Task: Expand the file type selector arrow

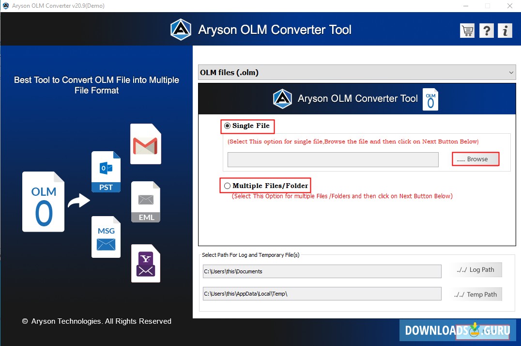Action: pyautogui.click(x=511, y=72)
